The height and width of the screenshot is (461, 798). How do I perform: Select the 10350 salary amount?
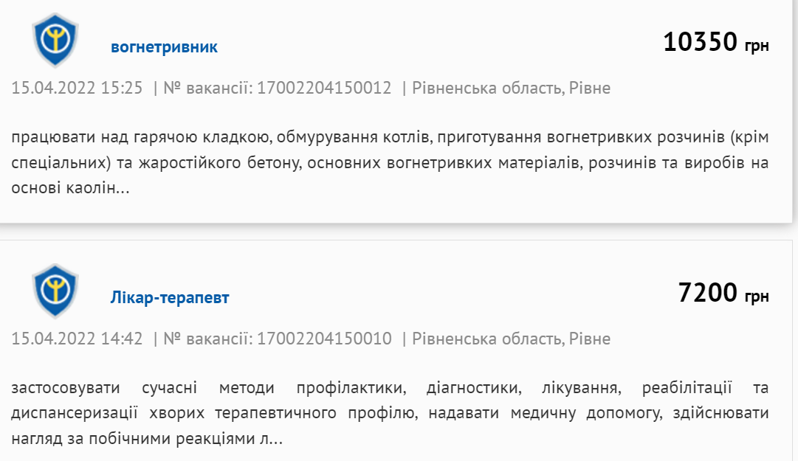pos(701,42)
